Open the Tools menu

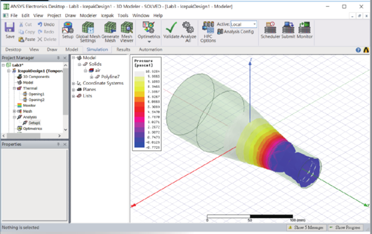(123, 15)
